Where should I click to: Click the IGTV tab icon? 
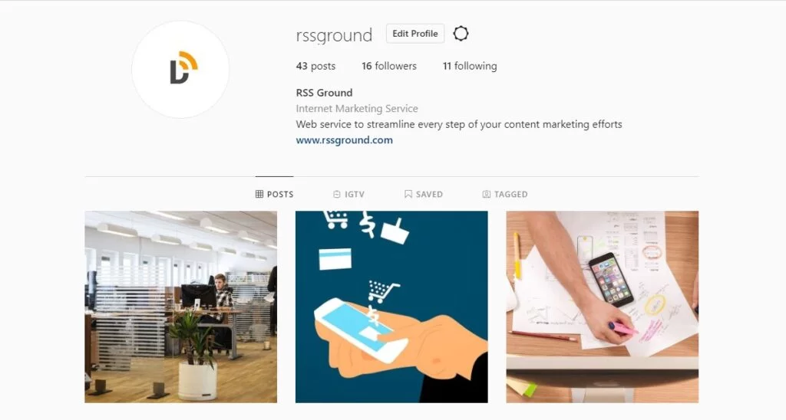coord(337,194)
